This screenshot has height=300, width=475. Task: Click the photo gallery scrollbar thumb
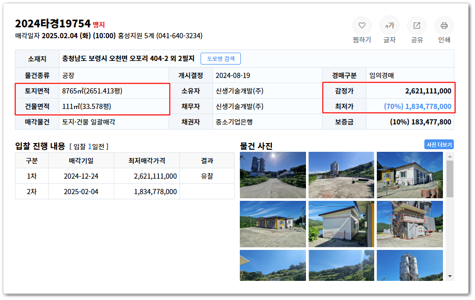click(450, 179)
